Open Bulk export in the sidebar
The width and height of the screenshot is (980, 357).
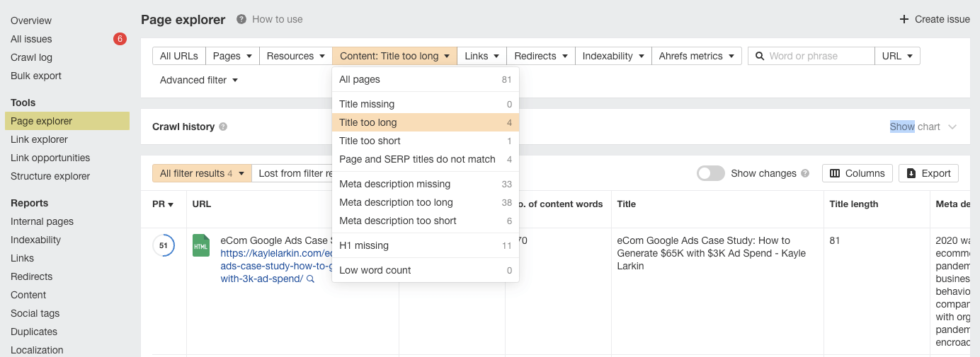[x=36, y=76]
